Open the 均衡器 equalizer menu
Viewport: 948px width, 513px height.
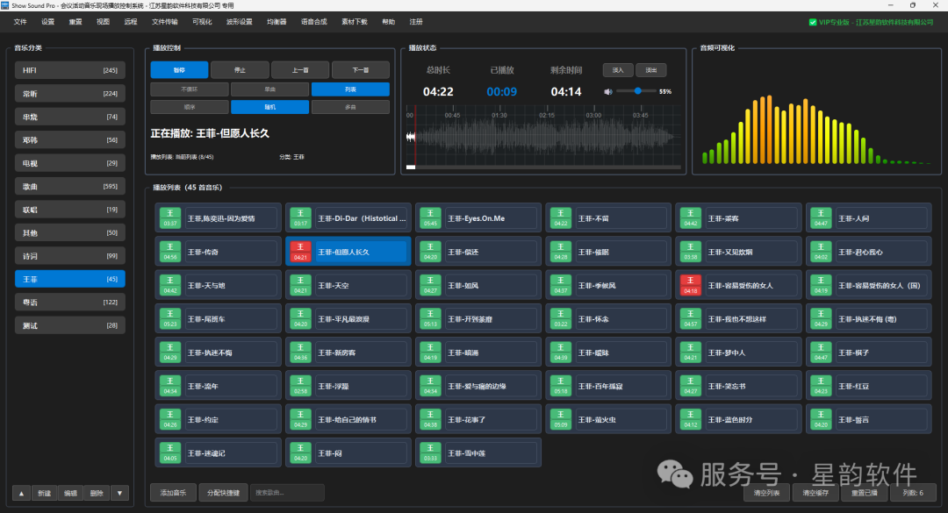click(x=276, y=21)
